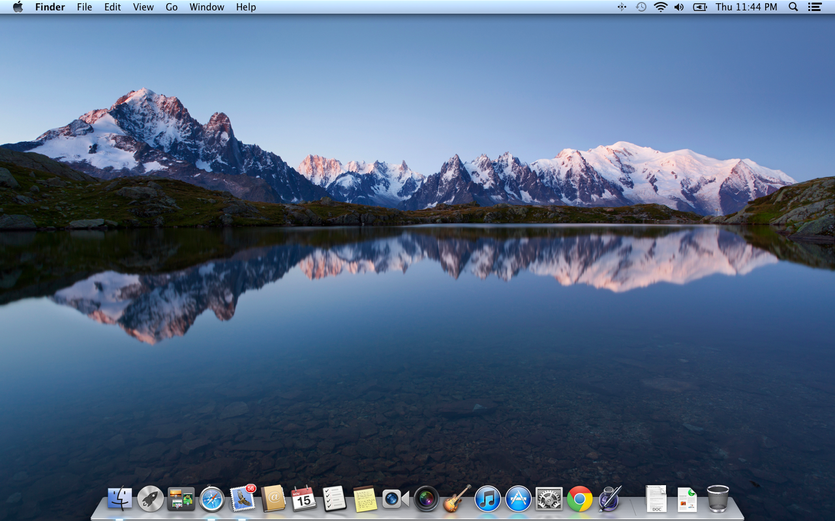
Task: Open Spotlight search magnifier
Action: [793, 7]
